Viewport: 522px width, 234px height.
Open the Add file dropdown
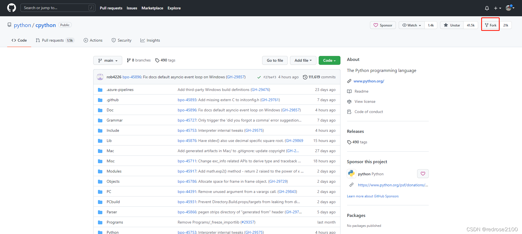point(303,60)
